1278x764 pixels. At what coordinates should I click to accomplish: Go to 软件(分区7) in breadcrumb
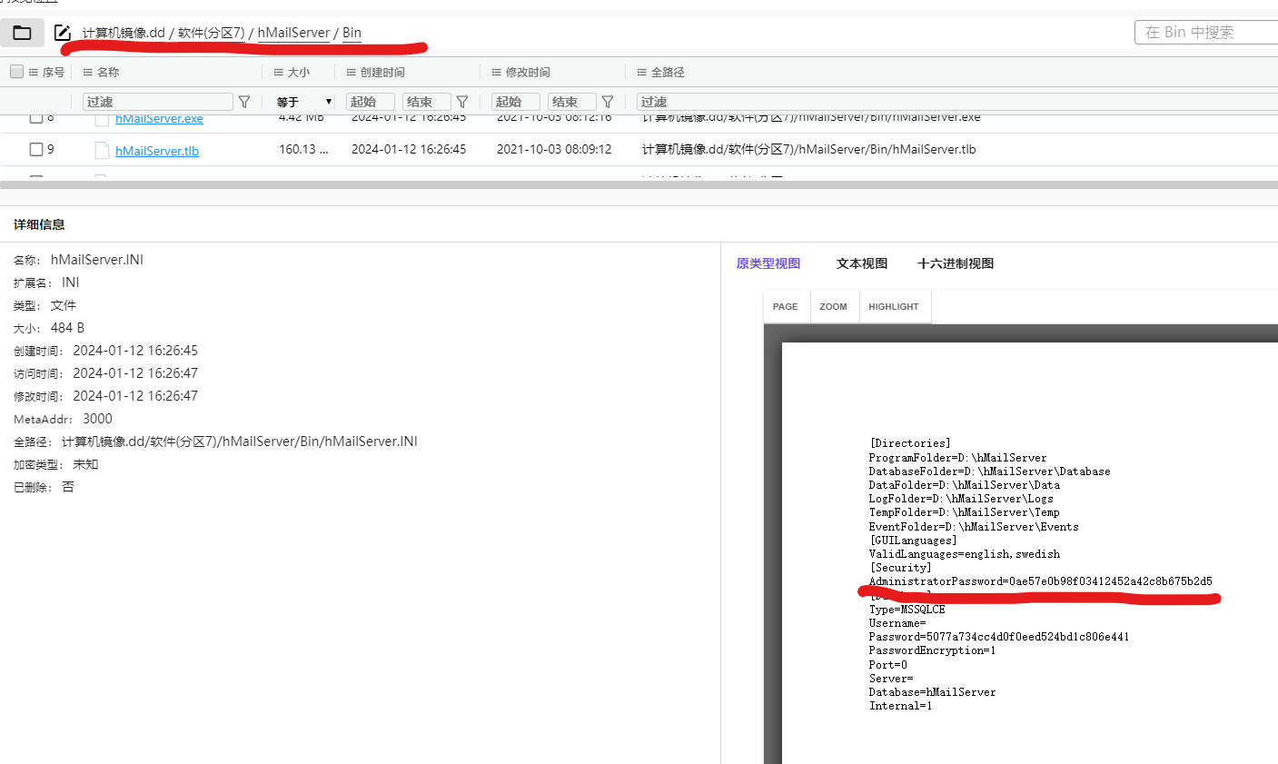point(211,33)
